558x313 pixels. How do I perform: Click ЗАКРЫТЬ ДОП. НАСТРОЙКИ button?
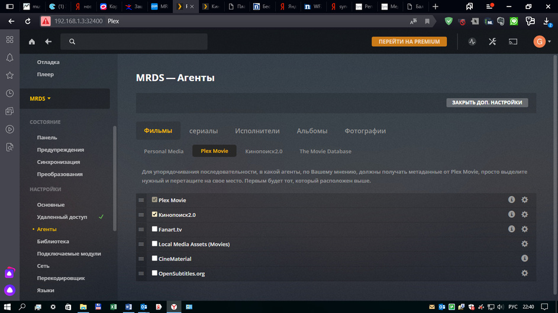click(487, 102)
